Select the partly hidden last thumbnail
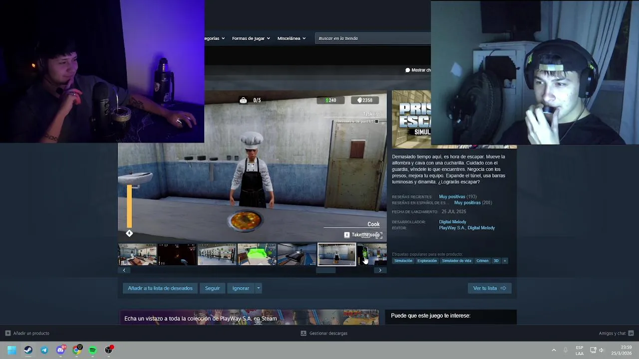 pos(372,254)
